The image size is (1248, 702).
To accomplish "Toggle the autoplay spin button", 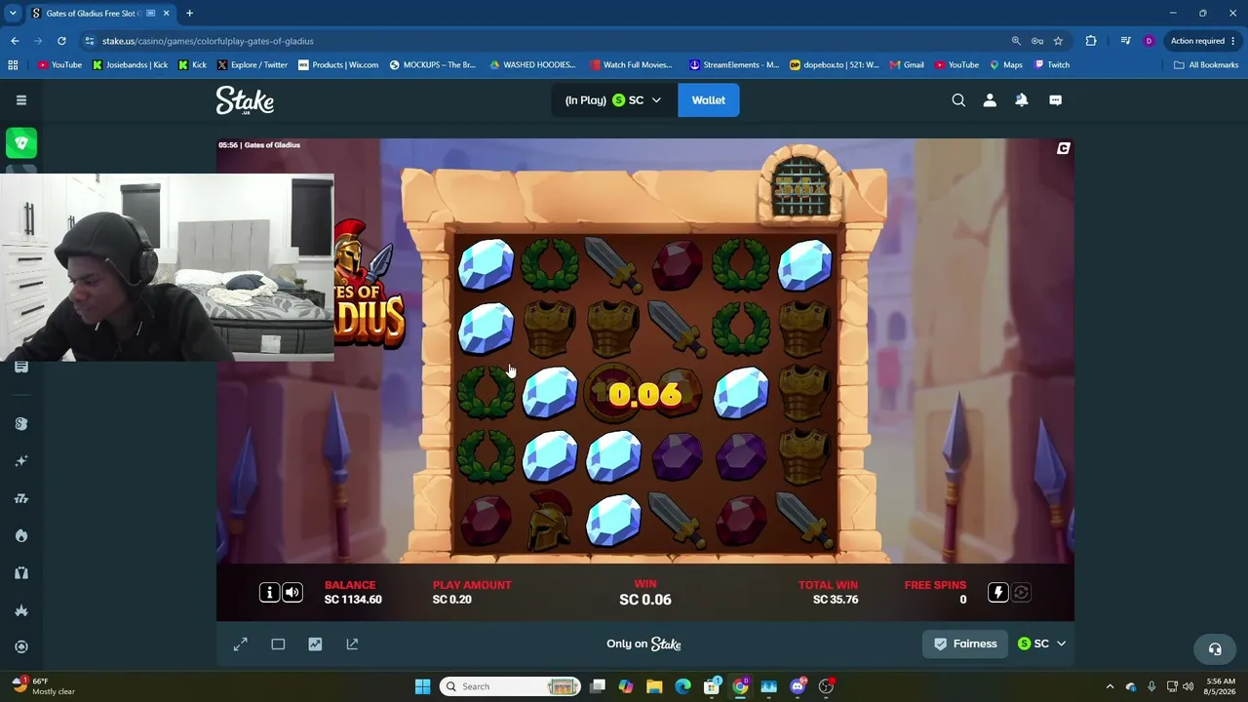I will tap(1021, 592).
